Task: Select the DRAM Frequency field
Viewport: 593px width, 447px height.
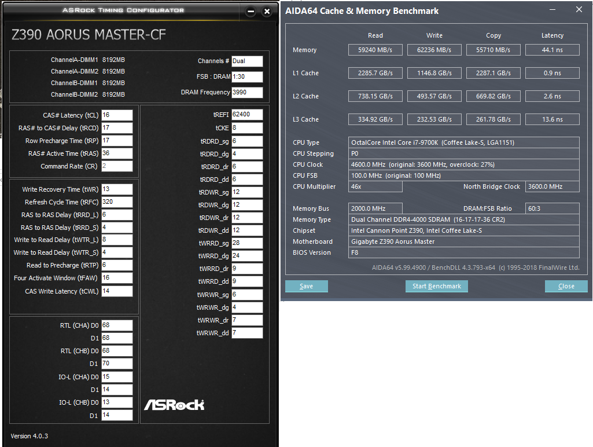Action: pos(248,92)
